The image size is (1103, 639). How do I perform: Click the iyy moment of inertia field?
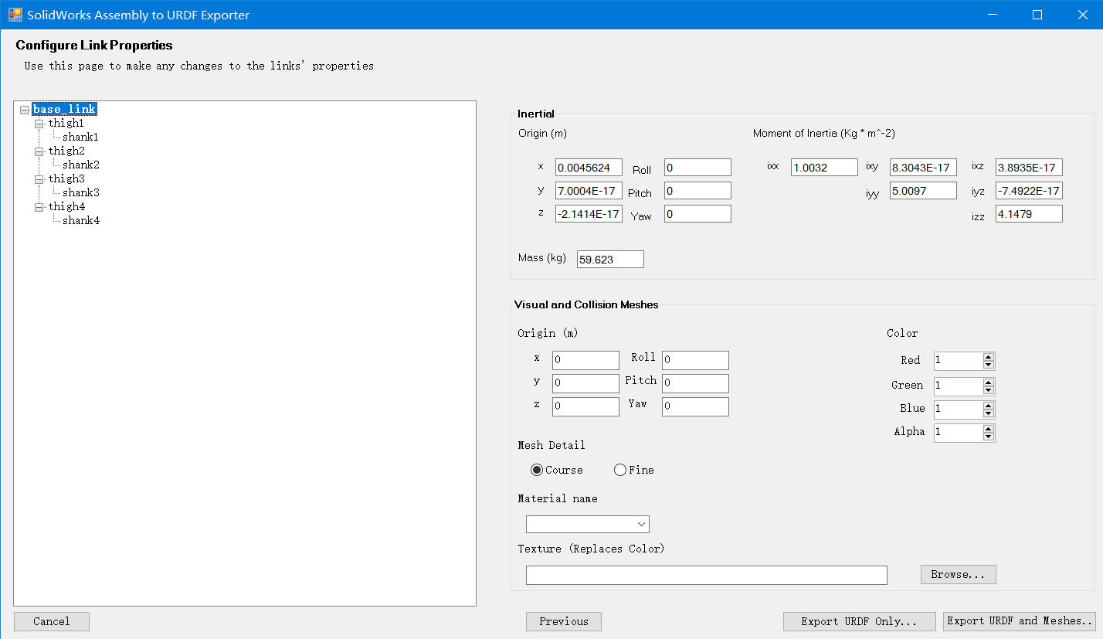[x=923, y=190]
